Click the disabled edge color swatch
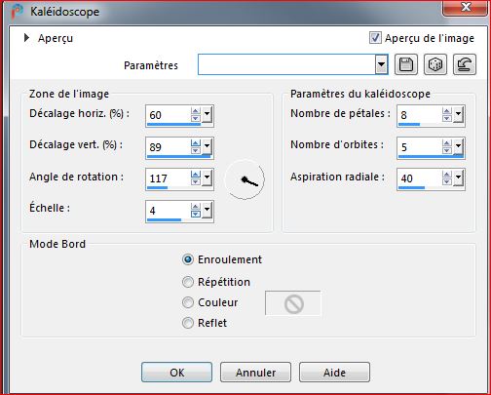491x395 pixels. tap(293, 303)
